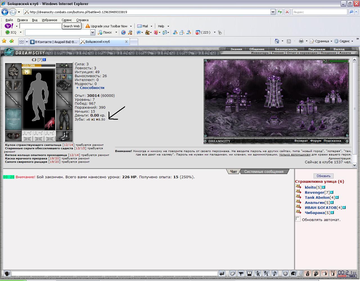Enable the 'Обновлять автомат.' checkbox
Viewport: 360px width, 281px height.
point(298,219)
